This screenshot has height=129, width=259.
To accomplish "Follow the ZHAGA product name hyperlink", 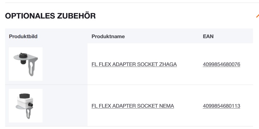I will click(x=134, y=64).
